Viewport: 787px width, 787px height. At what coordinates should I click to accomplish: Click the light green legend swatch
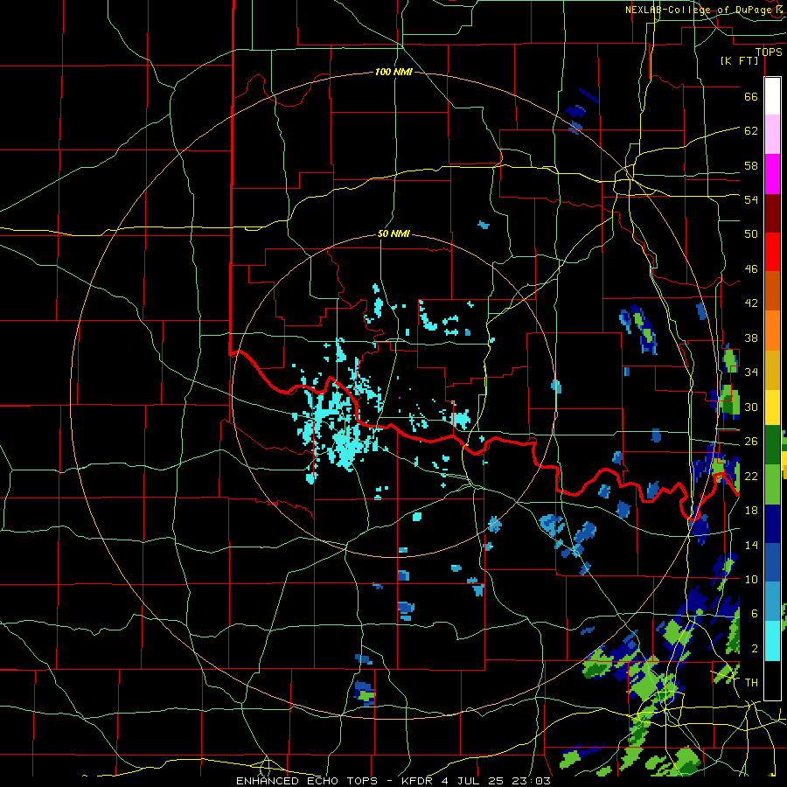tap(772, 484)
